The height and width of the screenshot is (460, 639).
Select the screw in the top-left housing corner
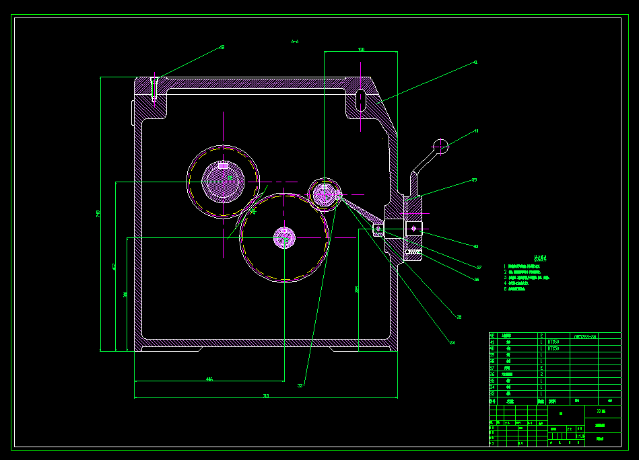[x=154, y=89]
